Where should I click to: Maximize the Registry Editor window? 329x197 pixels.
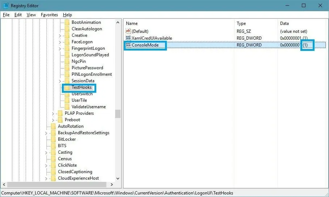pos(304,5)
